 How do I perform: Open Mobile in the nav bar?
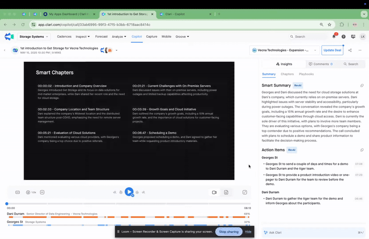(x=167, y=37)
